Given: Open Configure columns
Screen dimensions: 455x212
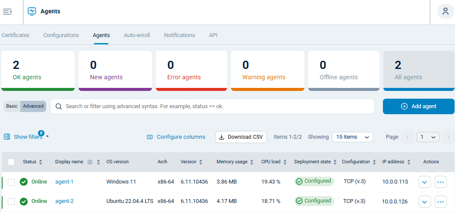Looking at the screenshot, I should (176, 137).
